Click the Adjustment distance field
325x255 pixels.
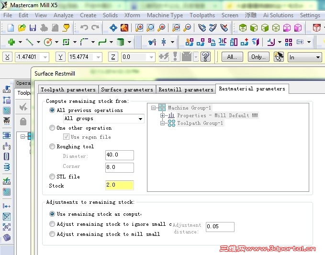(220, 227)
